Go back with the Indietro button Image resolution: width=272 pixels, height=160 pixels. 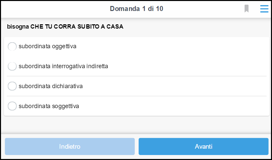[x=70, y=146]
